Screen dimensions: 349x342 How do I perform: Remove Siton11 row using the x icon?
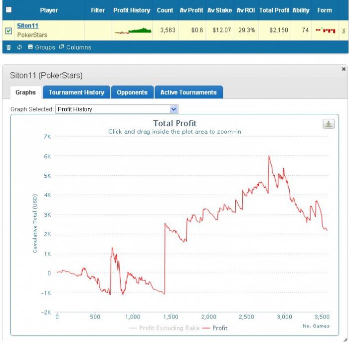[x=344, y=31]
